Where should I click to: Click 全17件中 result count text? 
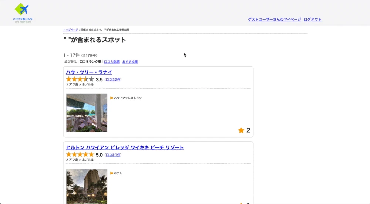(89, 55)
